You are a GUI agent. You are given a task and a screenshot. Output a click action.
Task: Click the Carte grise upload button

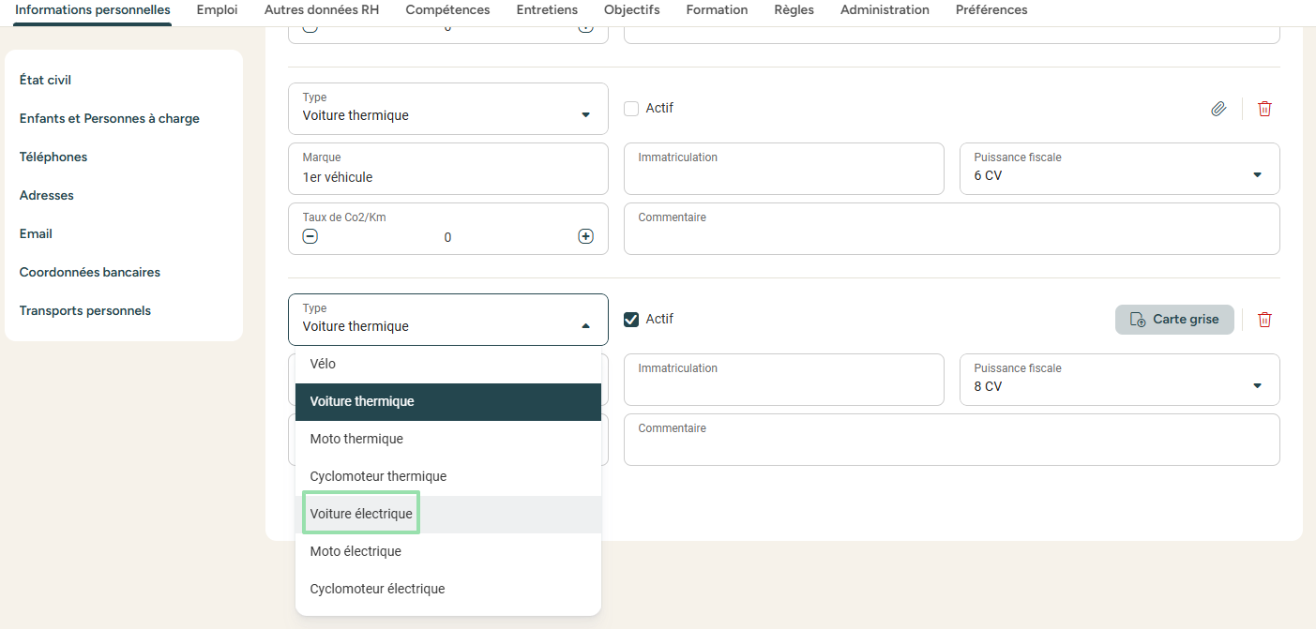[x=1174, y=320]
